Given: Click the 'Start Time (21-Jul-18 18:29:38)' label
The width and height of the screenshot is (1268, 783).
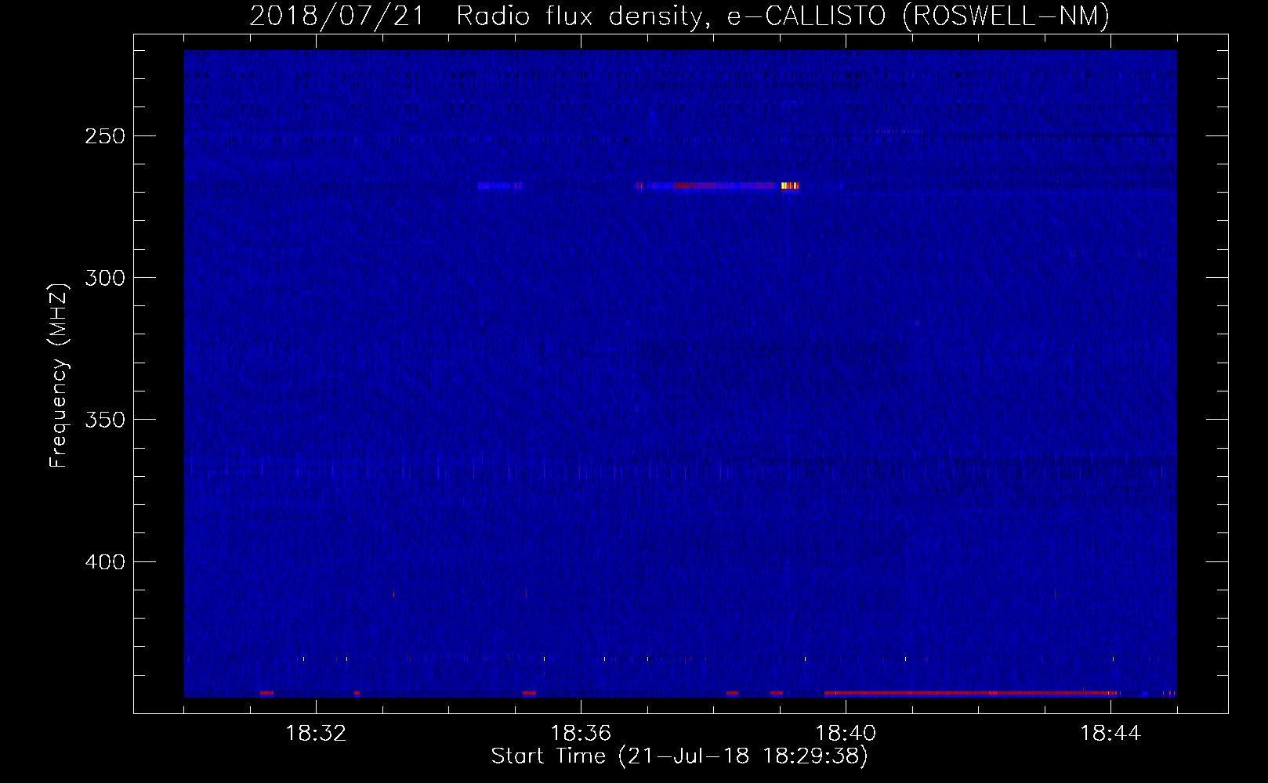Looking at the screenshot, I should pyautogui.click(x=679, y=756).
